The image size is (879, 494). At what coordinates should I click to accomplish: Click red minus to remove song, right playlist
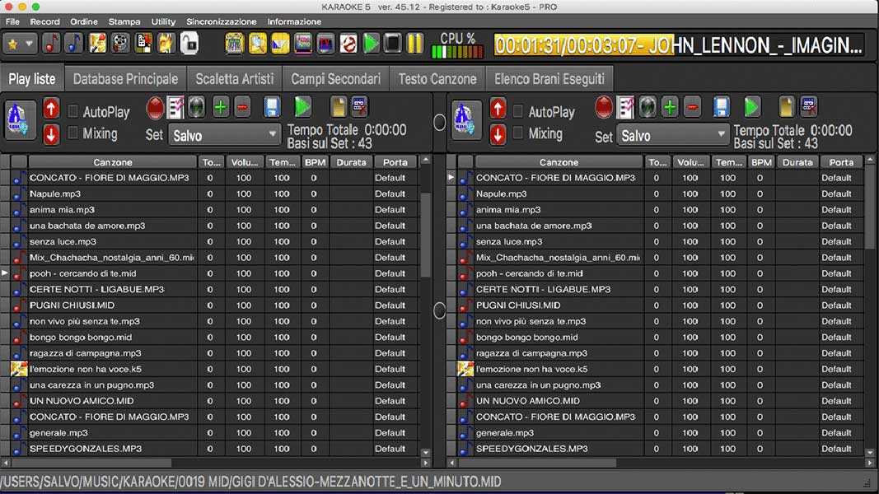click(x=692, y=107)
